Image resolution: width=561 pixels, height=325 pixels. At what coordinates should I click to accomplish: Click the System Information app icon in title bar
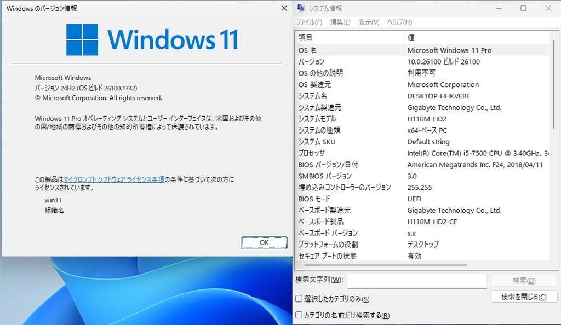[x=301, y=8]
